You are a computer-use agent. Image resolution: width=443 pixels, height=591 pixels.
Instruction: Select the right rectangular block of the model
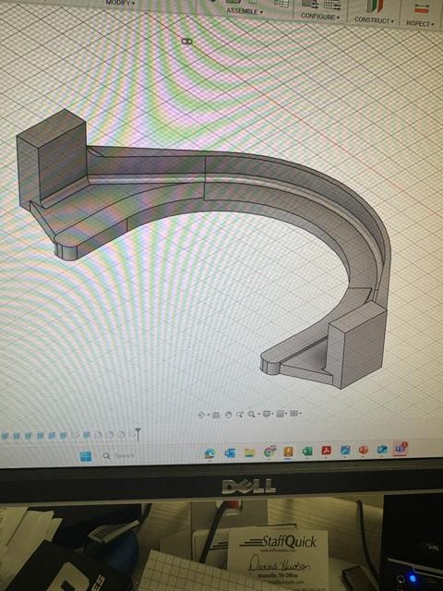tap(356, 344)
